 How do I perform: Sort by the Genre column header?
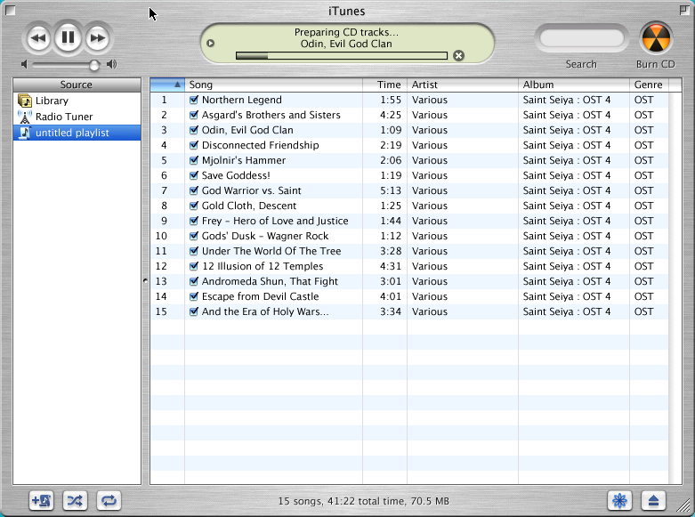pos(649,85)
